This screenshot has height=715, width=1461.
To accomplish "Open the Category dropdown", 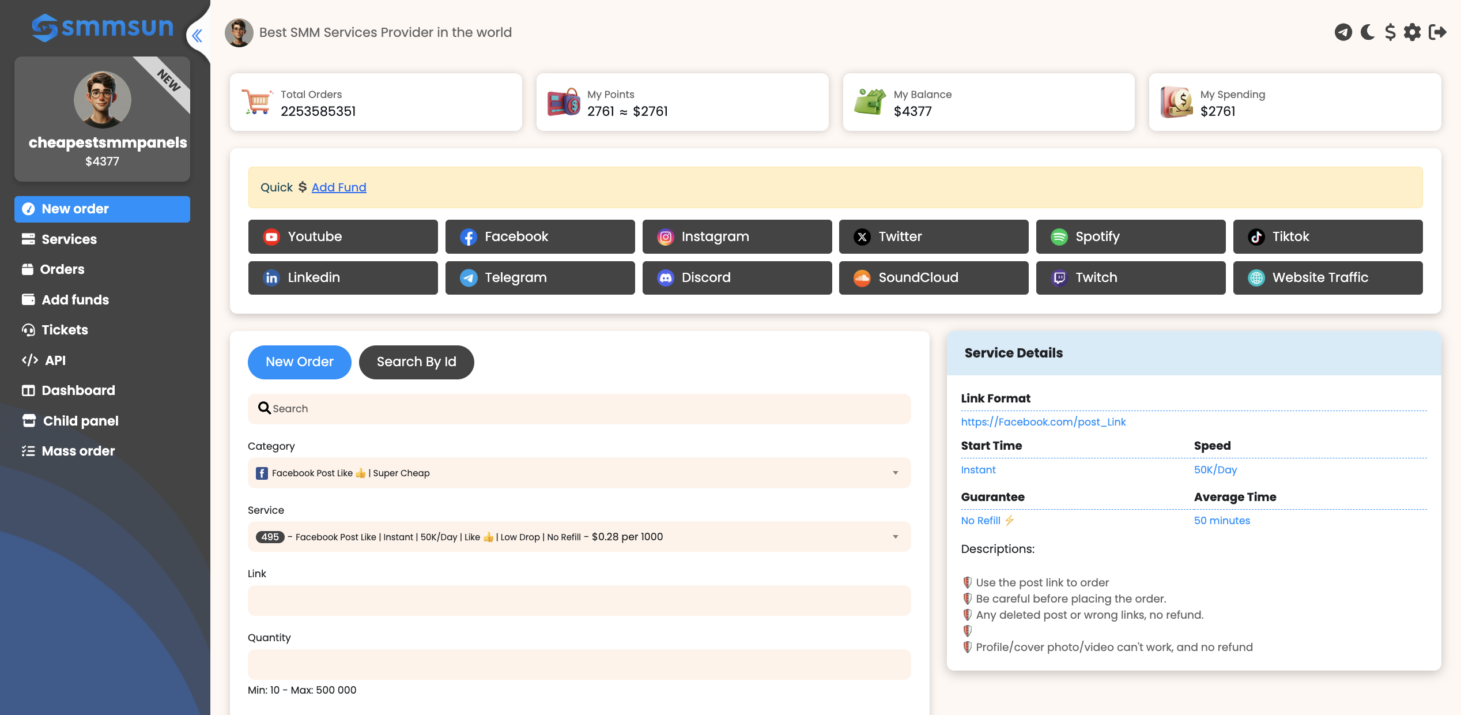I will (579, 473).
